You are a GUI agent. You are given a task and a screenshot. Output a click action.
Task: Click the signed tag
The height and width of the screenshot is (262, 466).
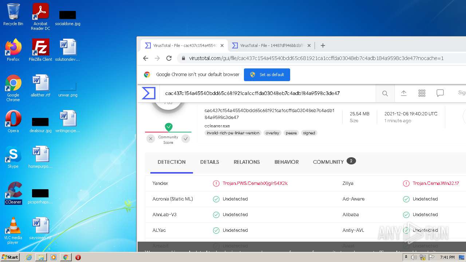tap(309, 133)
